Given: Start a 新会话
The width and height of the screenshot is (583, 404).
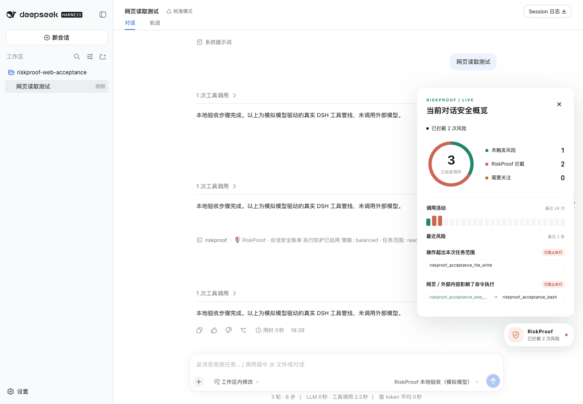Looking at the screenshot, I should click(57, 38).
